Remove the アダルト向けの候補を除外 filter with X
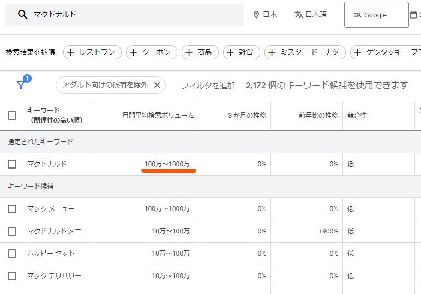Screen dimensions: 421x294 [157, 85]
